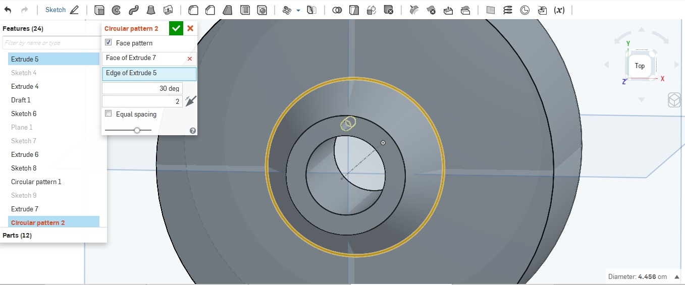
Task: Select Extrude 5 in feature list
Action: (54, 59)
